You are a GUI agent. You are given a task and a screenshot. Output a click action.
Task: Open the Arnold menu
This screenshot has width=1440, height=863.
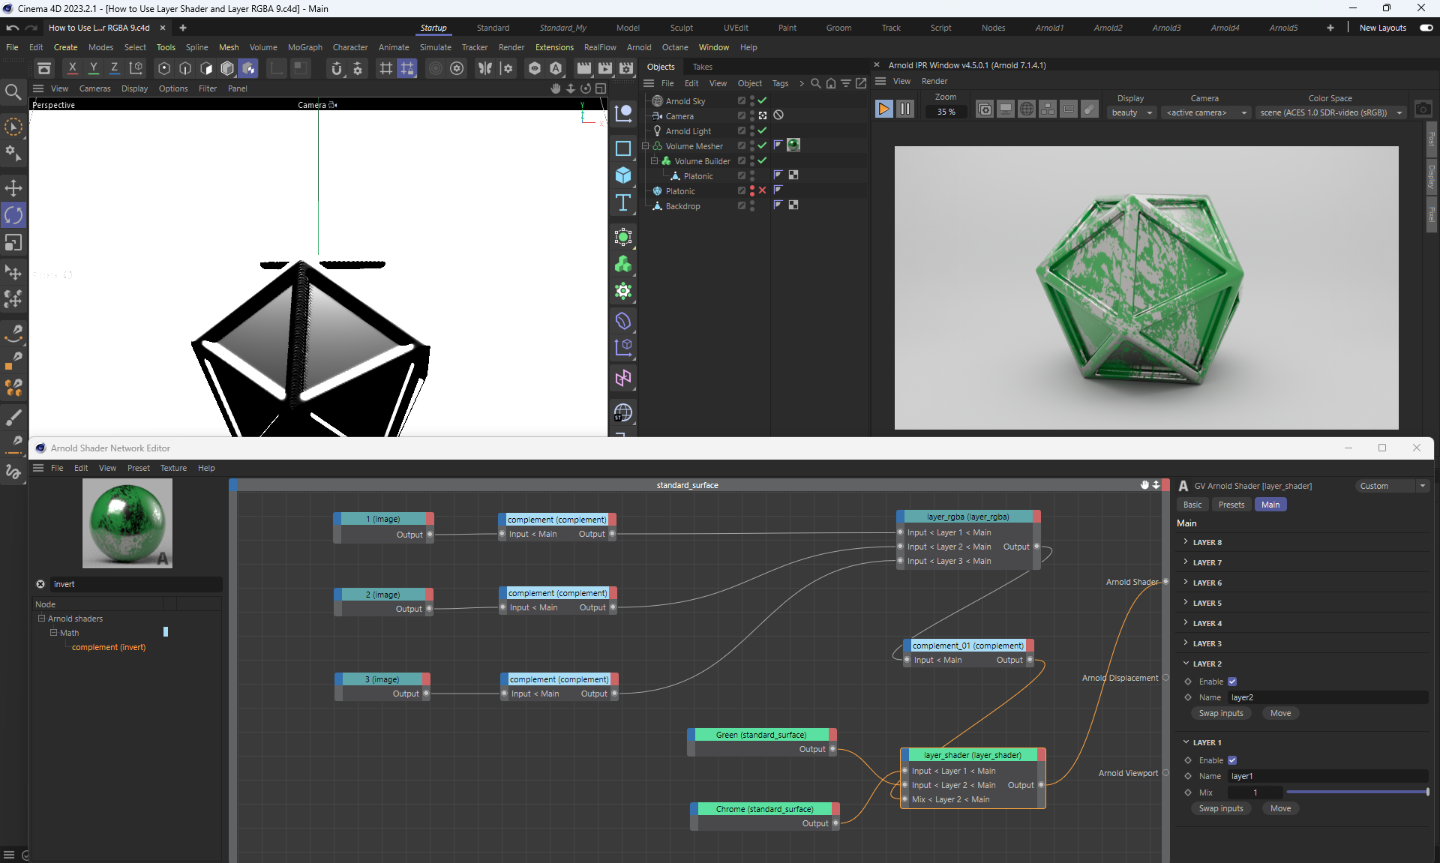pos(639,47)
